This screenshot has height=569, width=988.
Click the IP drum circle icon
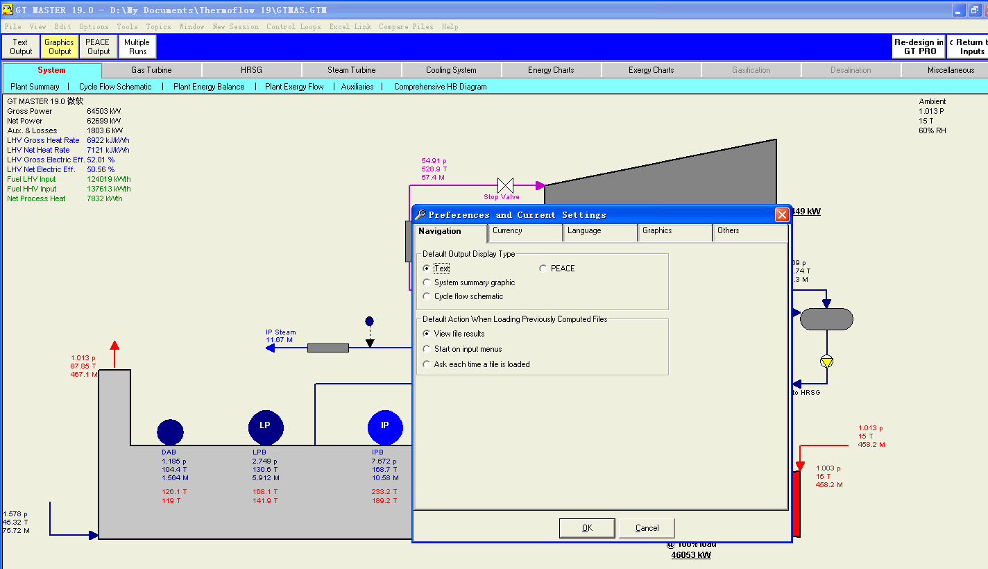[385, 427]
